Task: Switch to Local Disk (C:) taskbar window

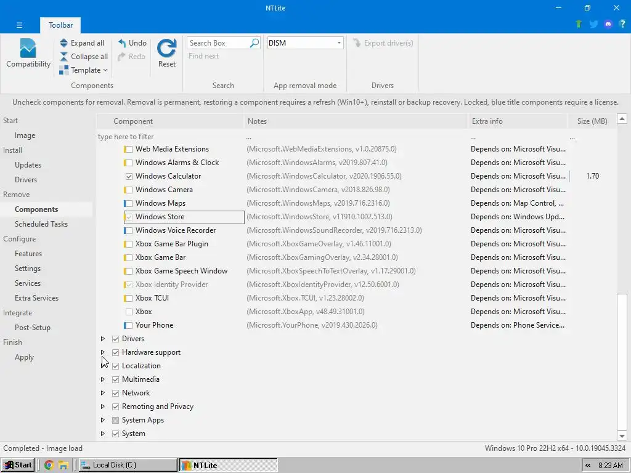Action: click(128, 465)
